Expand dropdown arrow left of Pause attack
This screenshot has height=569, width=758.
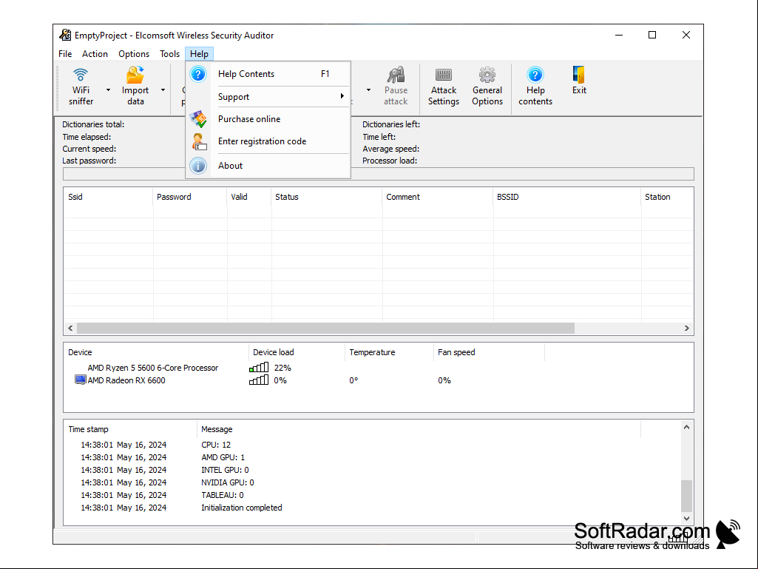368,90
